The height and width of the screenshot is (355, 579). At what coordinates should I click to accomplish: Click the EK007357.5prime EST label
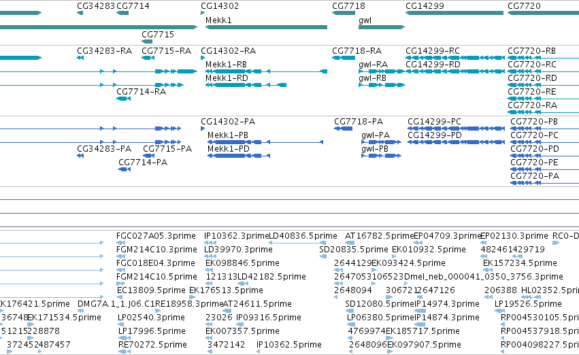(242, 332)
